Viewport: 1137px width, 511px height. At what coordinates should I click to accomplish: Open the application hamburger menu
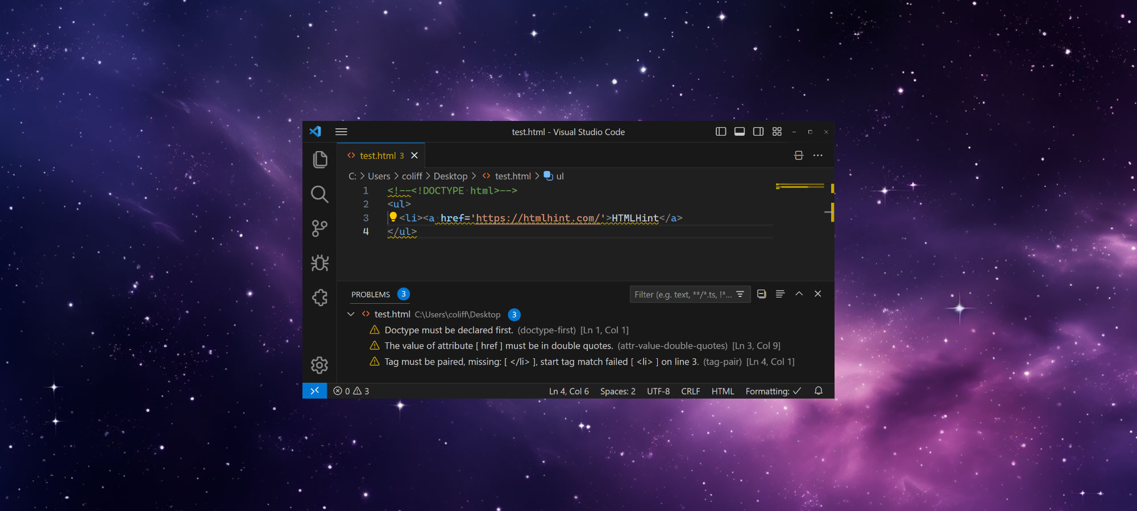coord(341,131)
